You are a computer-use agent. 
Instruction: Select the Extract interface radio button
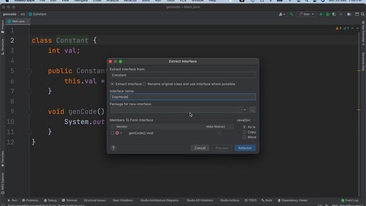pos(112,84)
